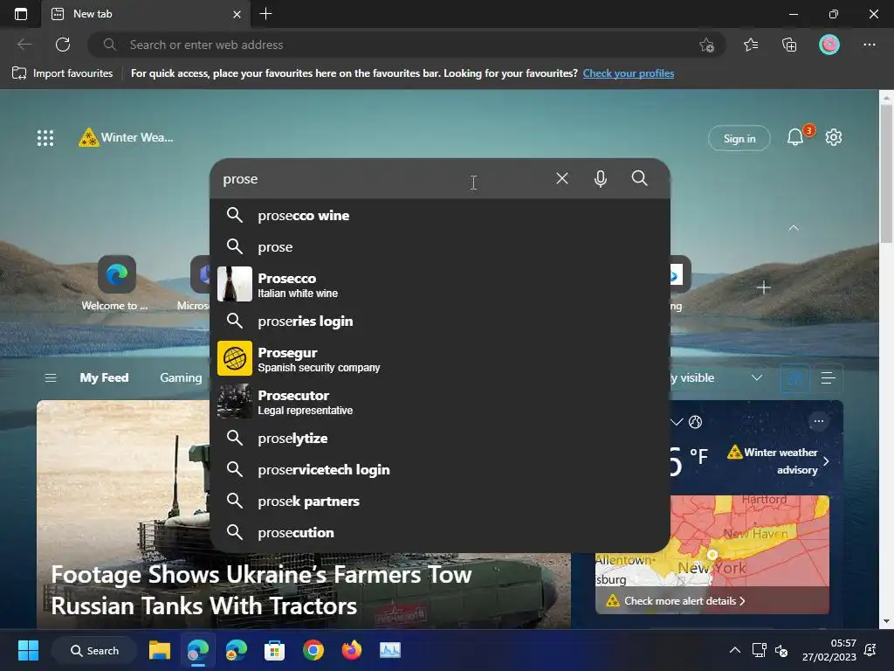Launch Google Chrome from taskbar
The width and height of the screenshot is (894, 671).
[x=313, y=650]
